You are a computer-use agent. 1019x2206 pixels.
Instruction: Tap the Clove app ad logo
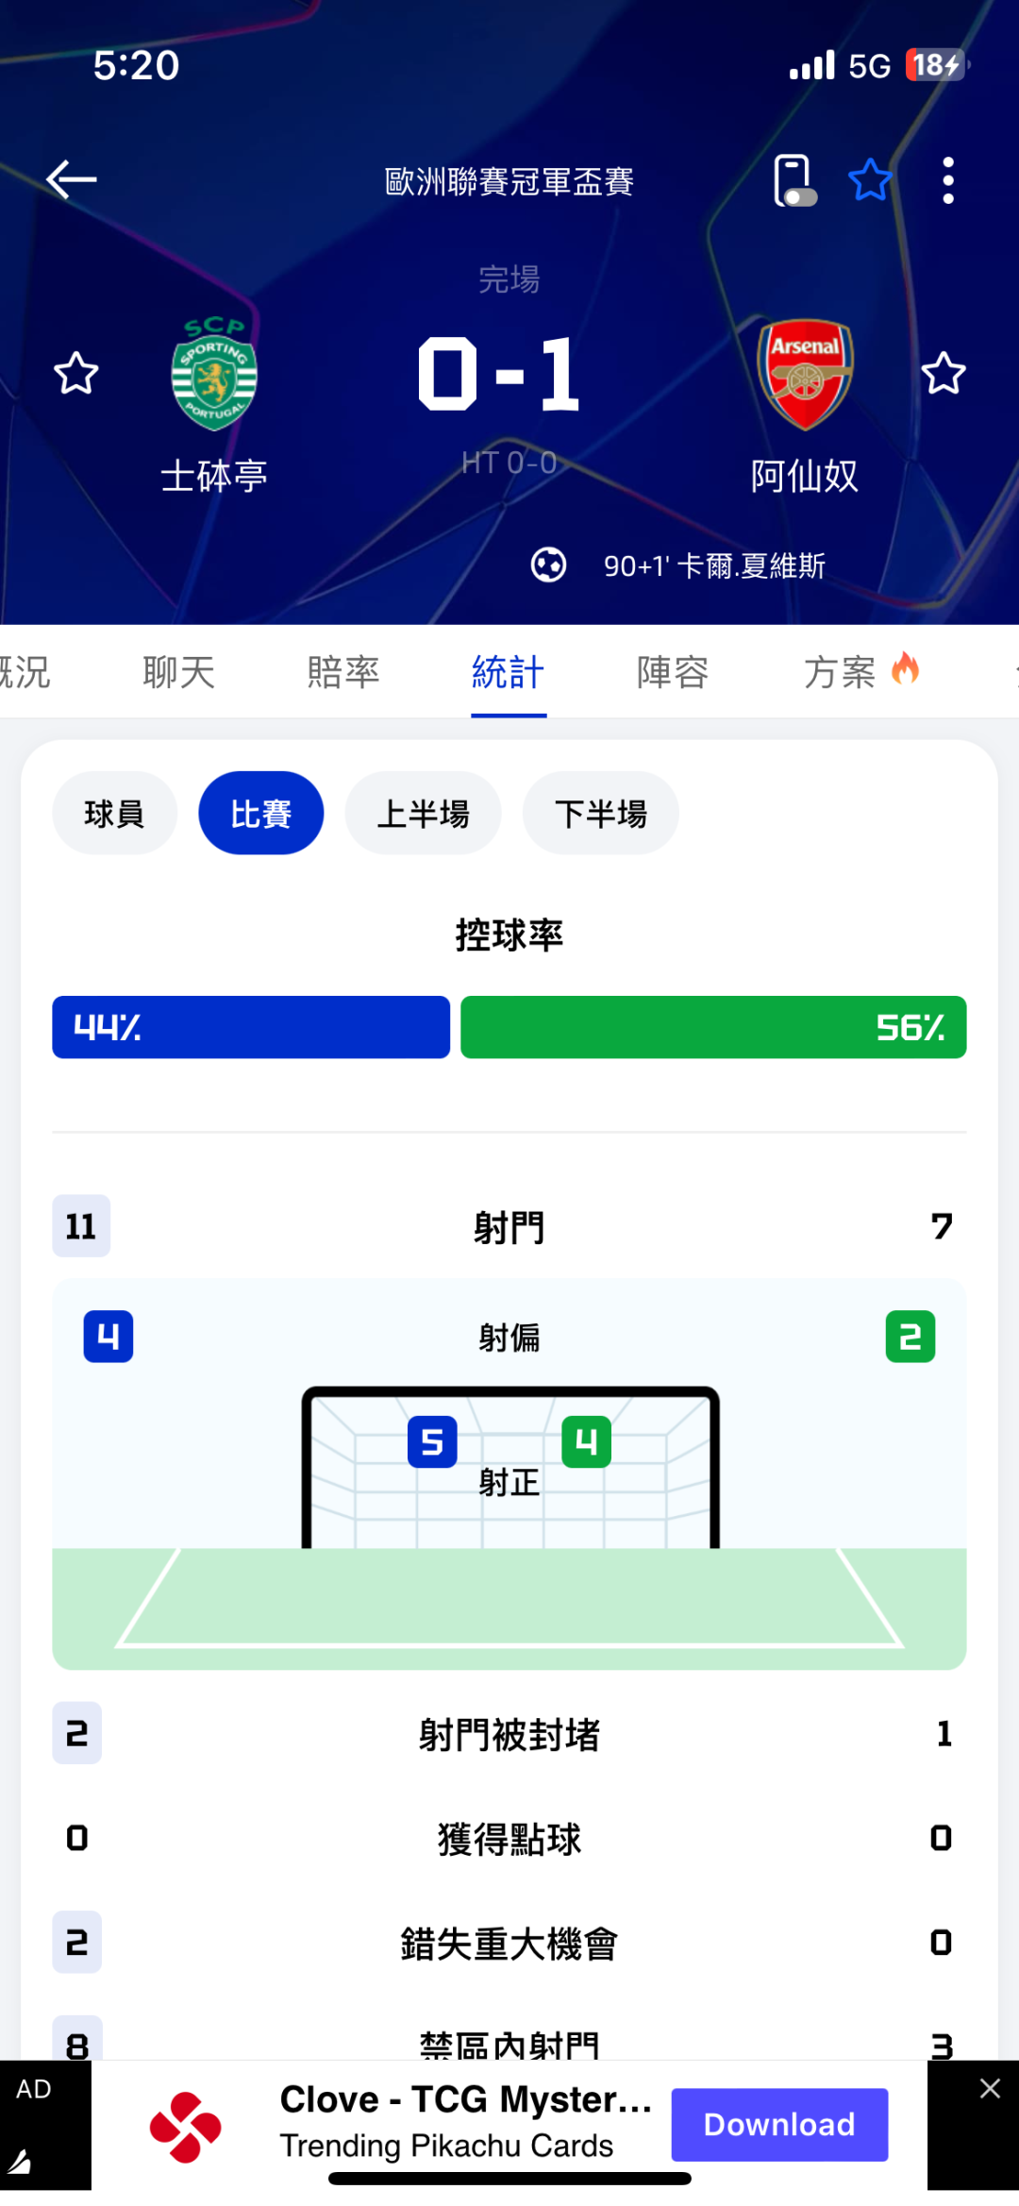[x=186, y=2126]
